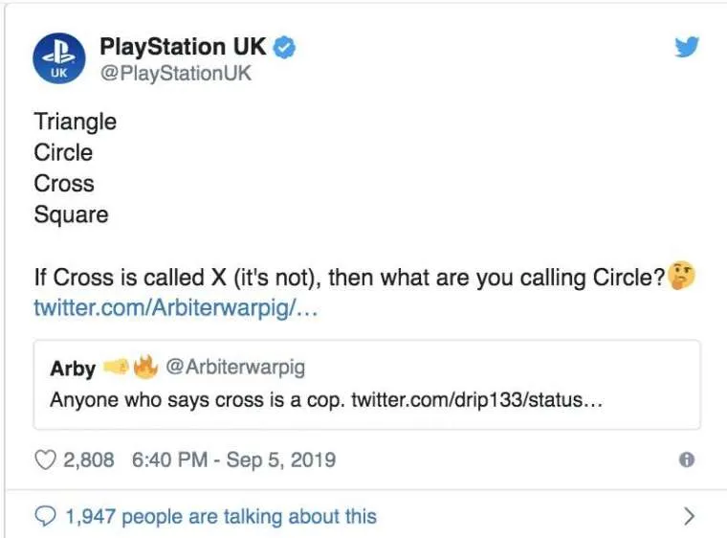Click the blue verified badge
727x538 pixels.
tap(284, 46)
